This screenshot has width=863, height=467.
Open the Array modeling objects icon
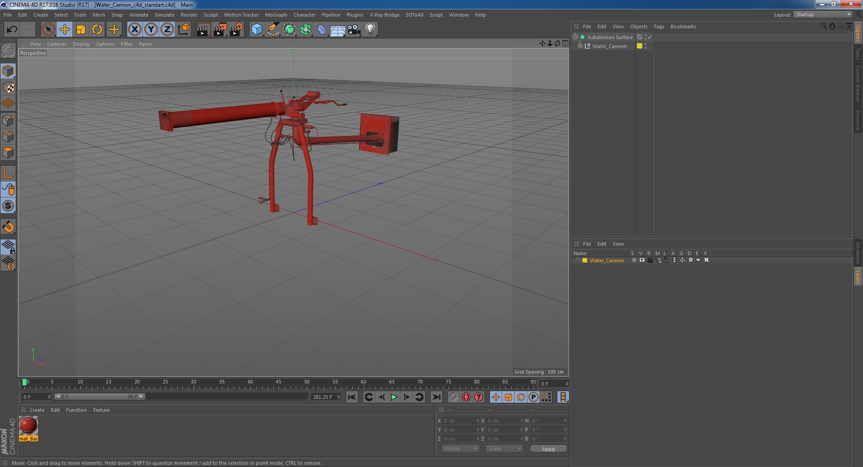[306, 30]
